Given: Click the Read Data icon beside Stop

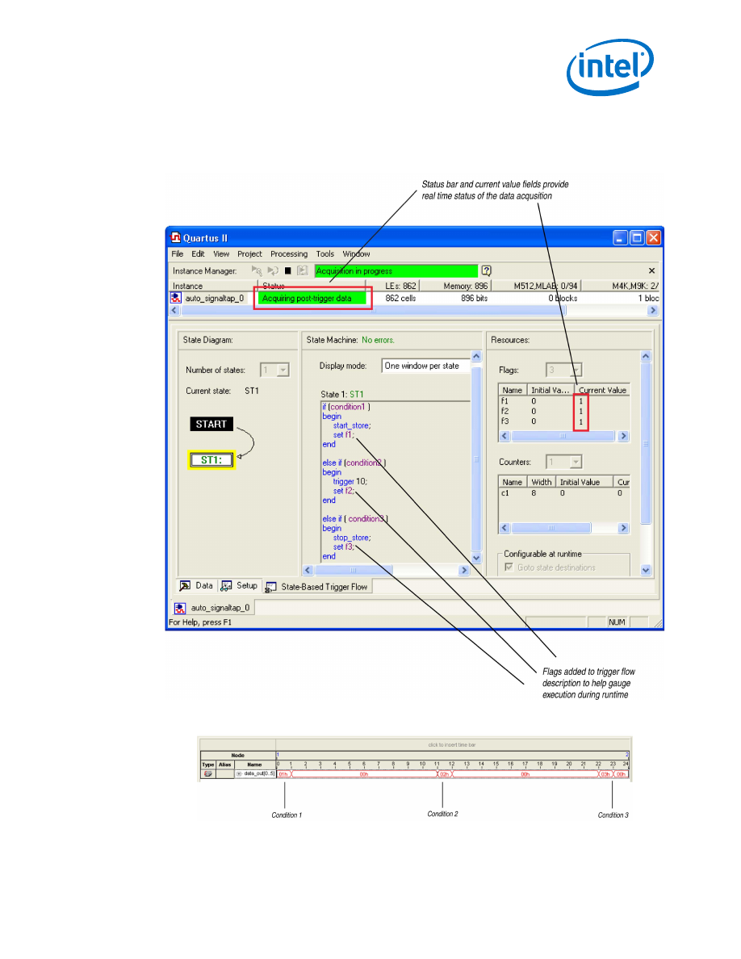Looking at the screenshot, I should (303, 271).
